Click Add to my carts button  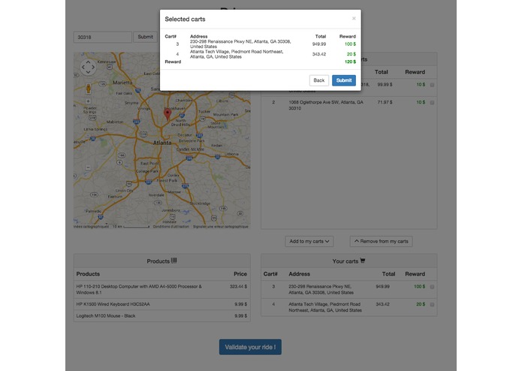point(309,241)
